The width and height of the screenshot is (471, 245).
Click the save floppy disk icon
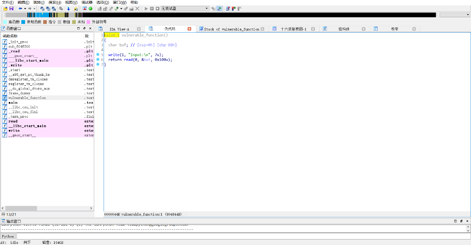point(11,9)
